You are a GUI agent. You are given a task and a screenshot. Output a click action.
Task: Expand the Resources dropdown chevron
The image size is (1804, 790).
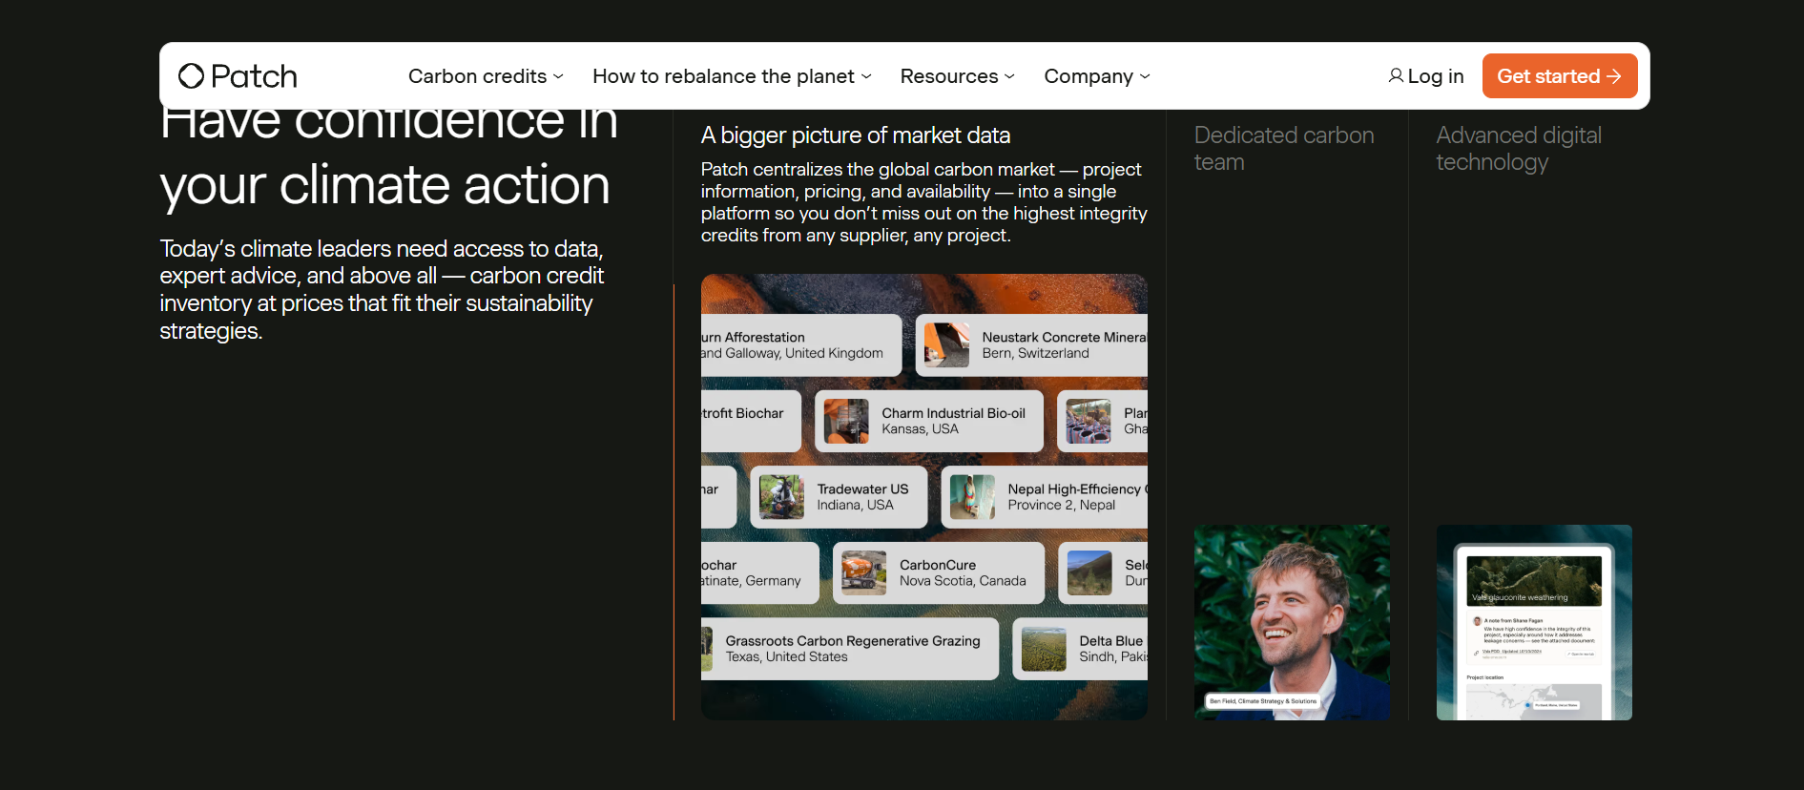1009,76
